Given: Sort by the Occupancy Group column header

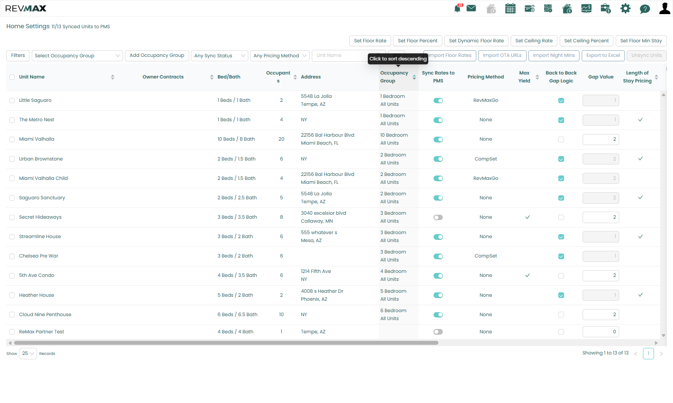Looking at the screenshot, I should [398, 77].
